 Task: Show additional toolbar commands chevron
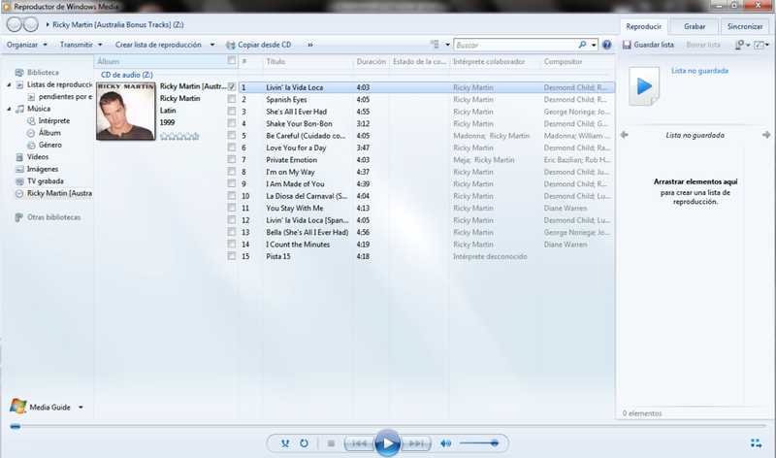point(310,45)
